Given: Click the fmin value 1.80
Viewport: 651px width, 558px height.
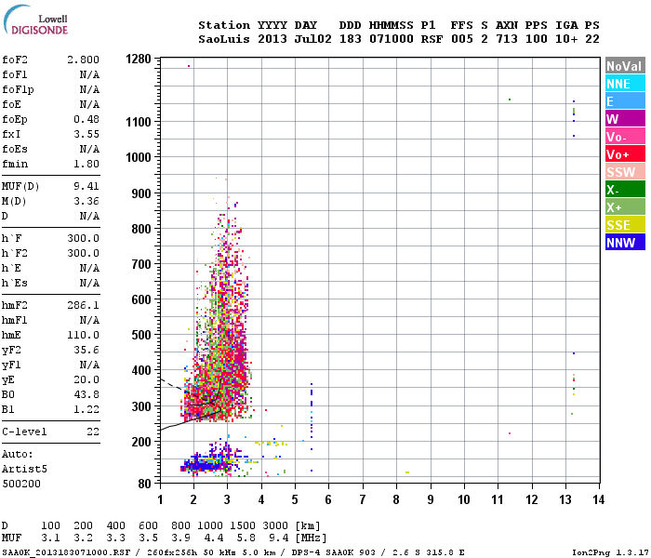Looking at the screenshot, I should coord(86,164).
